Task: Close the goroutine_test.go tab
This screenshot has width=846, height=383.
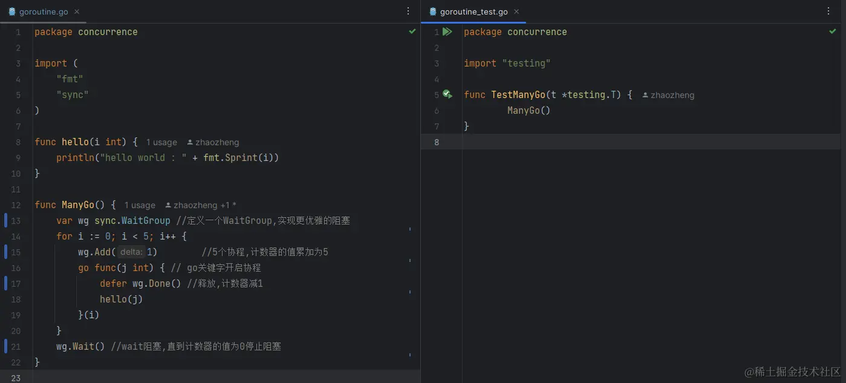Action: point(516,11)
